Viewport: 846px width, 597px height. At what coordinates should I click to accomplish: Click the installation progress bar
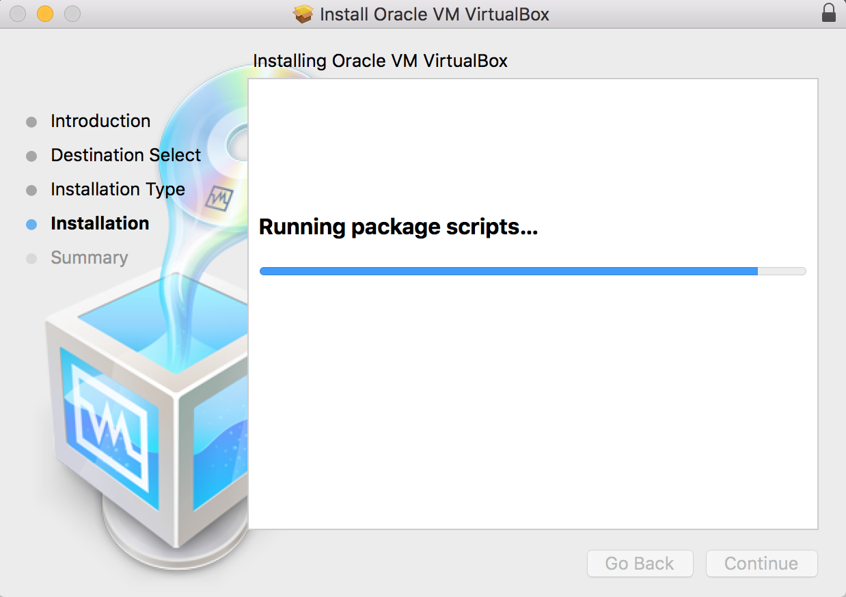(533, 271)
